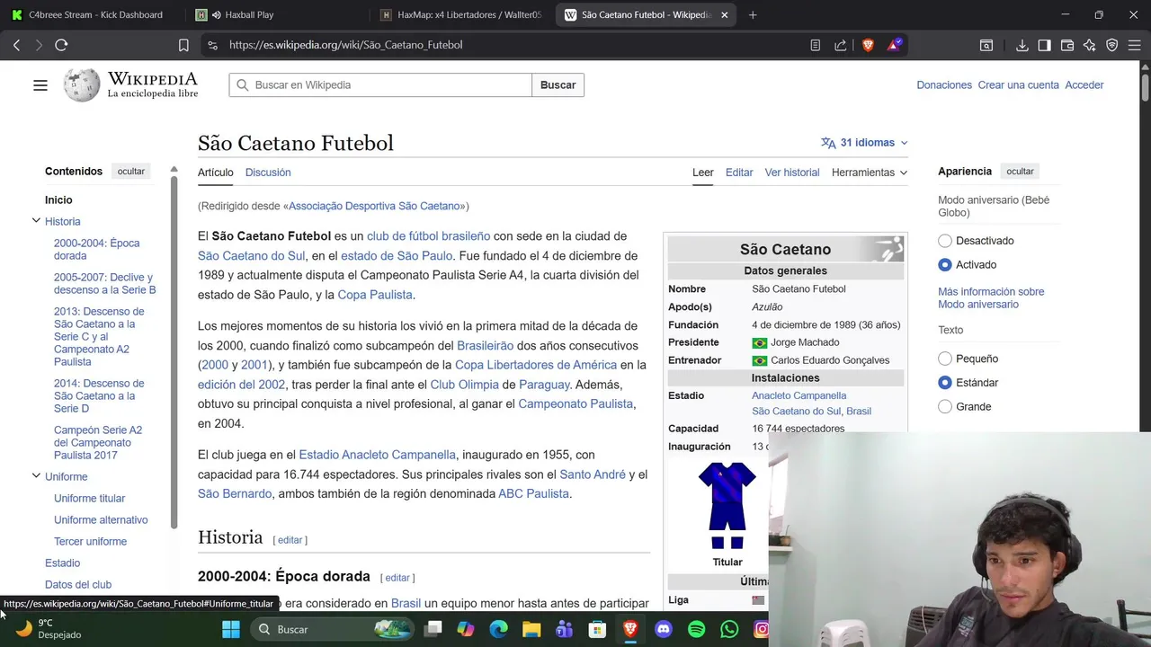Bookmark this page using the bookmark icon

tap(183, 45)
